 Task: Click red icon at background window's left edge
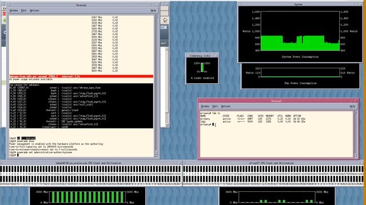click(x=4, y=14)
